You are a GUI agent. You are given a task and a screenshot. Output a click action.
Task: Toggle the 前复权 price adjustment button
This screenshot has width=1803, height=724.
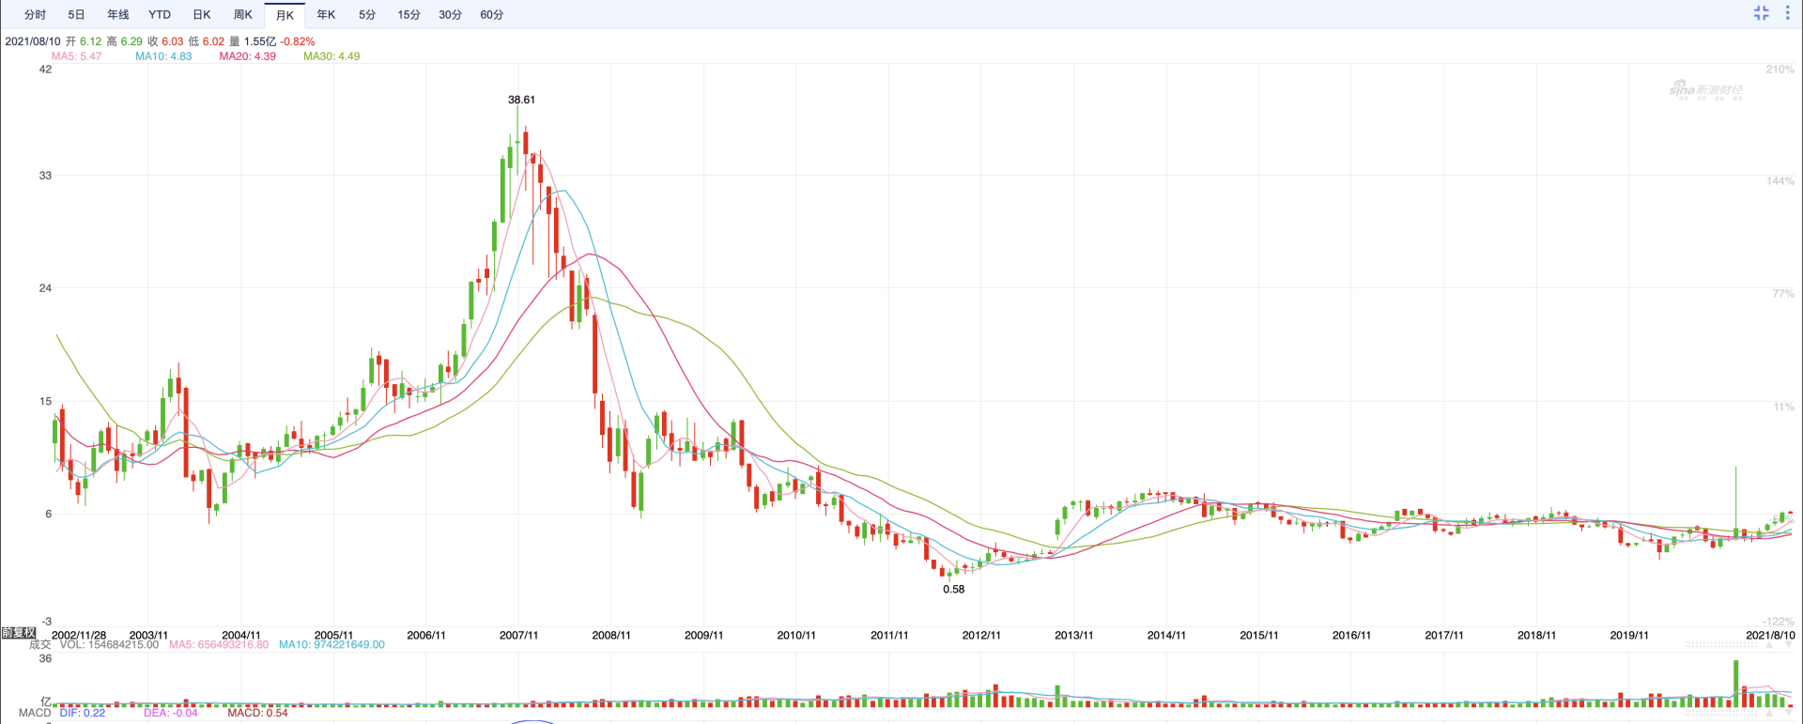pyautogui.click(x=18, y=633)
